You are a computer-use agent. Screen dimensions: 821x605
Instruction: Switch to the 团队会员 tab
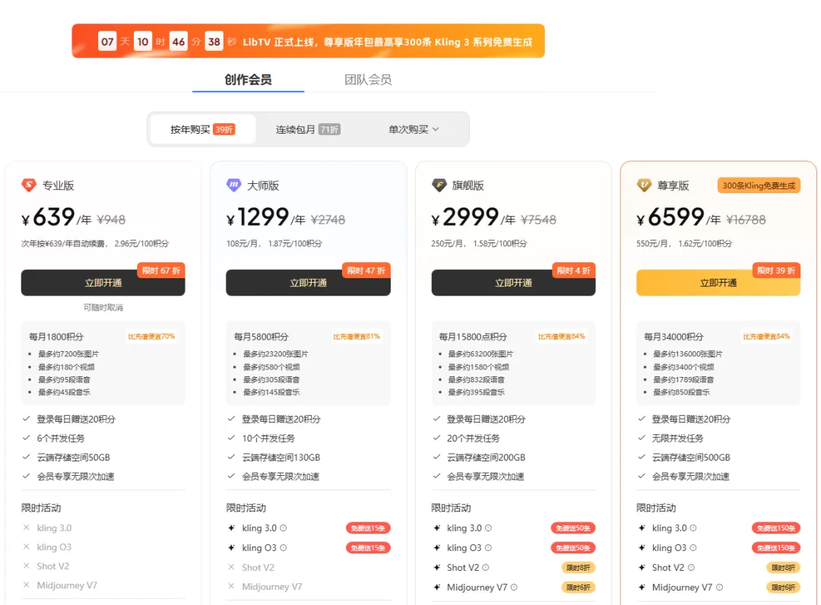click(368, 80)
